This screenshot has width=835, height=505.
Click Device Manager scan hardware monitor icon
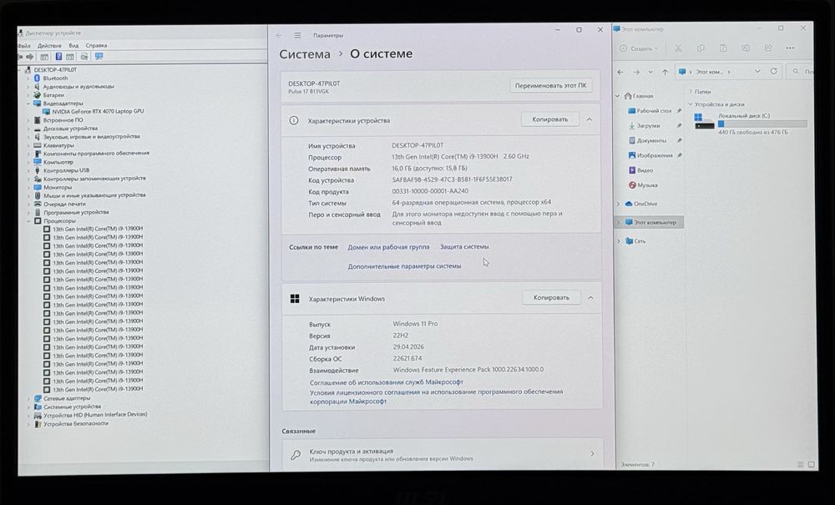point(99,57)
